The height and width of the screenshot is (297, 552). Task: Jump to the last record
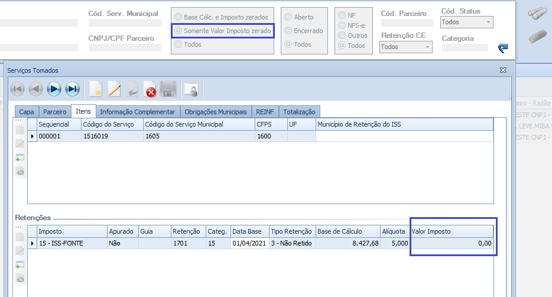click(72, 89)
